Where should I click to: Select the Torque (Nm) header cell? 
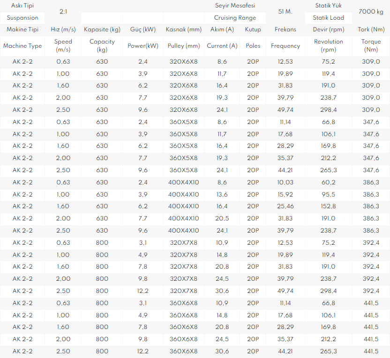point(371,46)
